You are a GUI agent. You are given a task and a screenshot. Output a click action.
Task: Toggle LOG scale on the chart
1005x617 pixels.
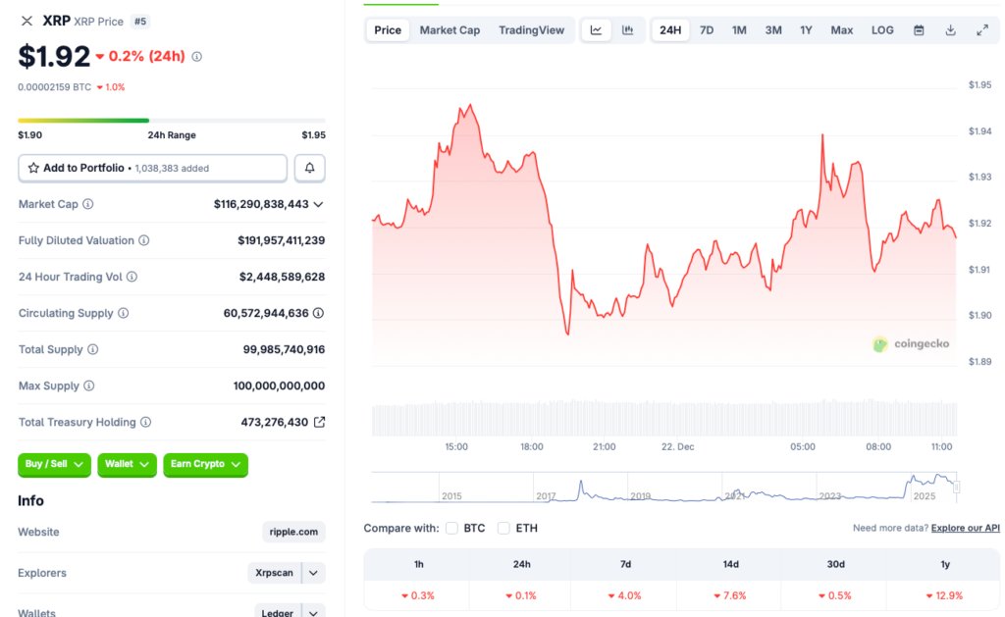(x=881, y=29)
